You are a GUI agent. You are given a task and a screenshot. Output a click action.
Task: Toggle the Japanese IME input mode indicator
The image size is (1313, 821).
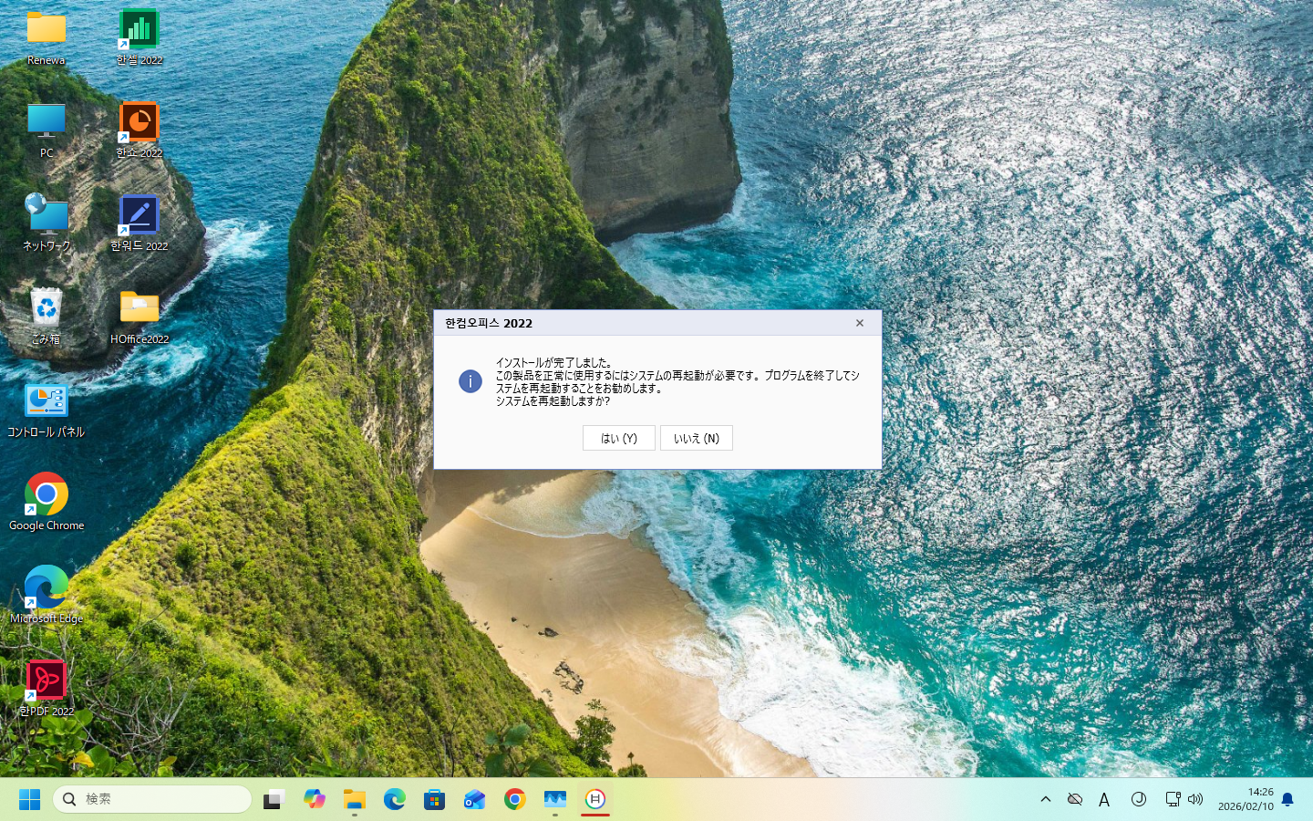coord(1104,799)
